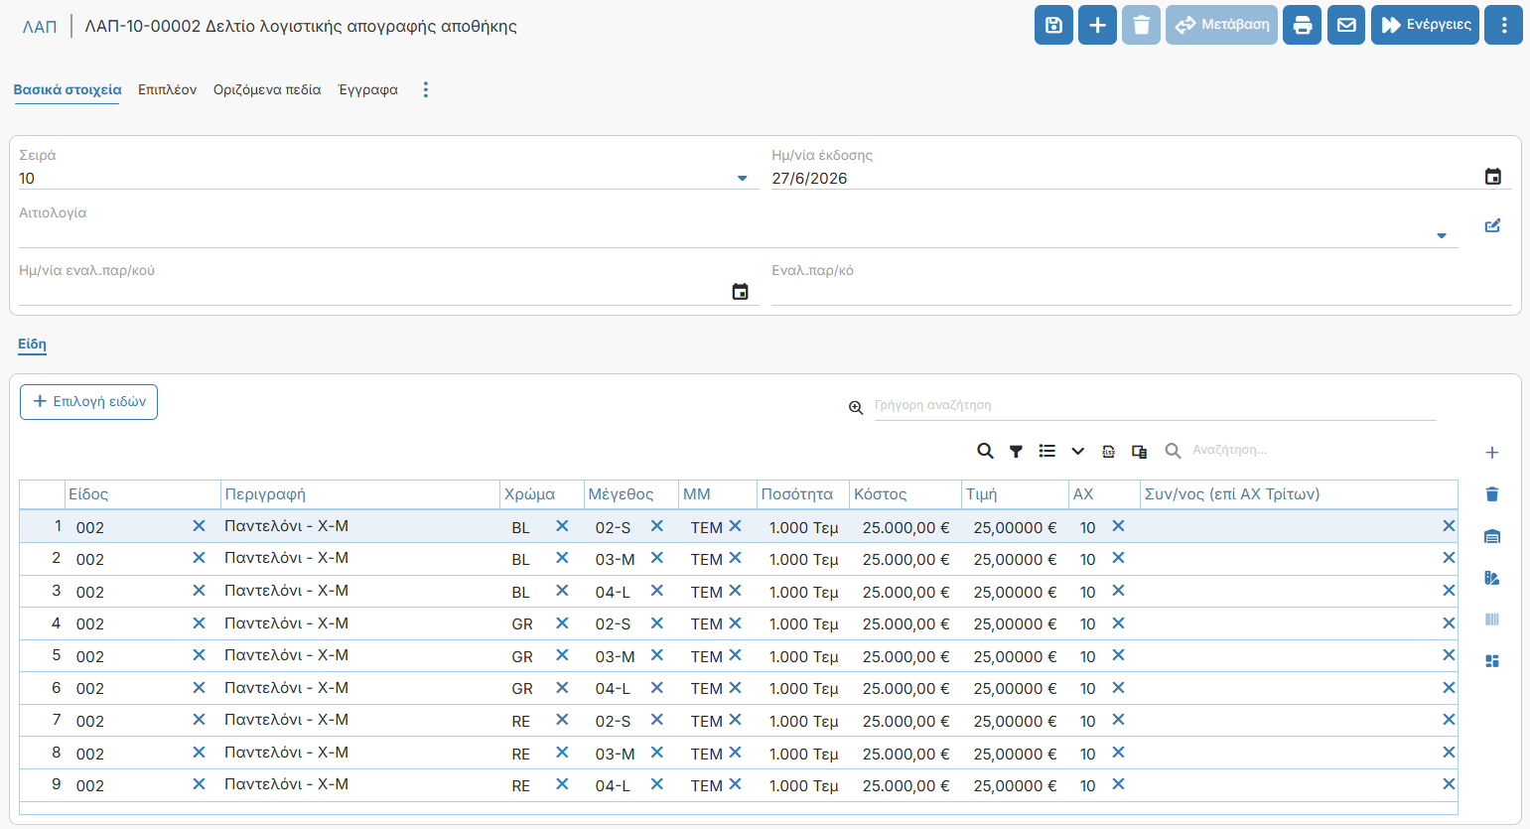Open the Οριζόμενα πεδία tab
This screenshot has height=829, width=1530.
click(267, 89)
